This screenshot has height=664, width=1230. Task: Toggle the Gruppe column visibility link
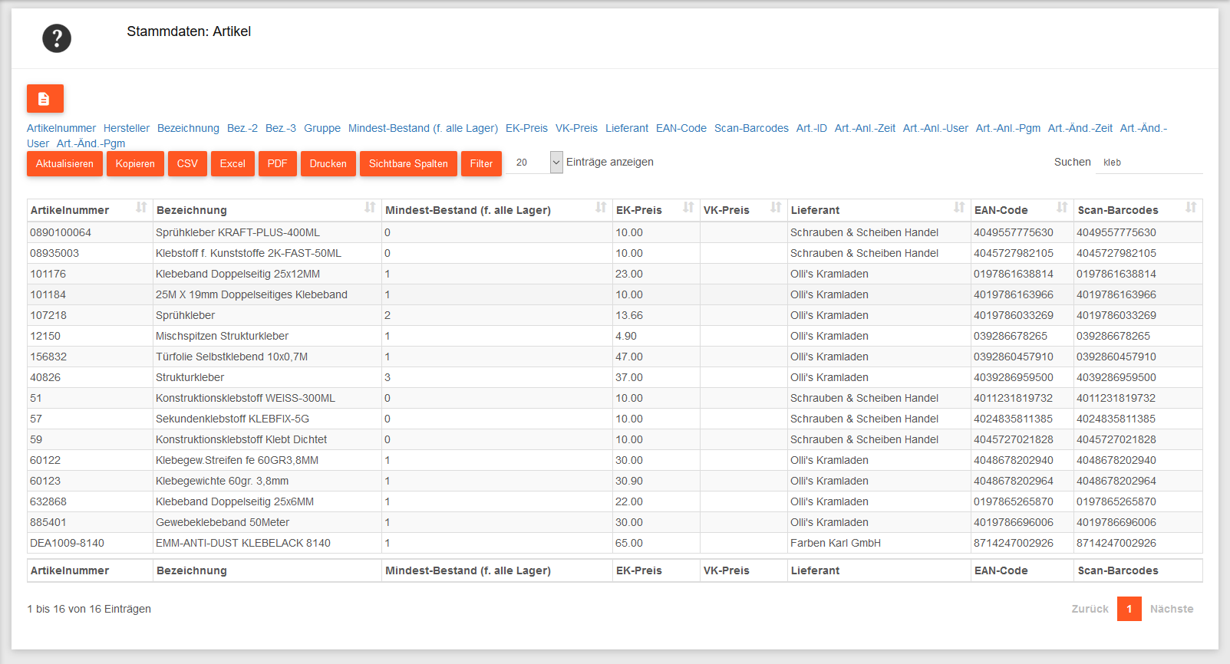click(322, 128)
